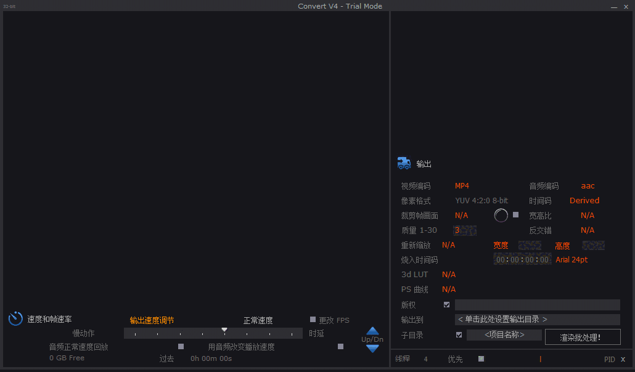Click the 输出 output truck icon
This screenshot has width=635, height=372.
[x=404, y=163]
